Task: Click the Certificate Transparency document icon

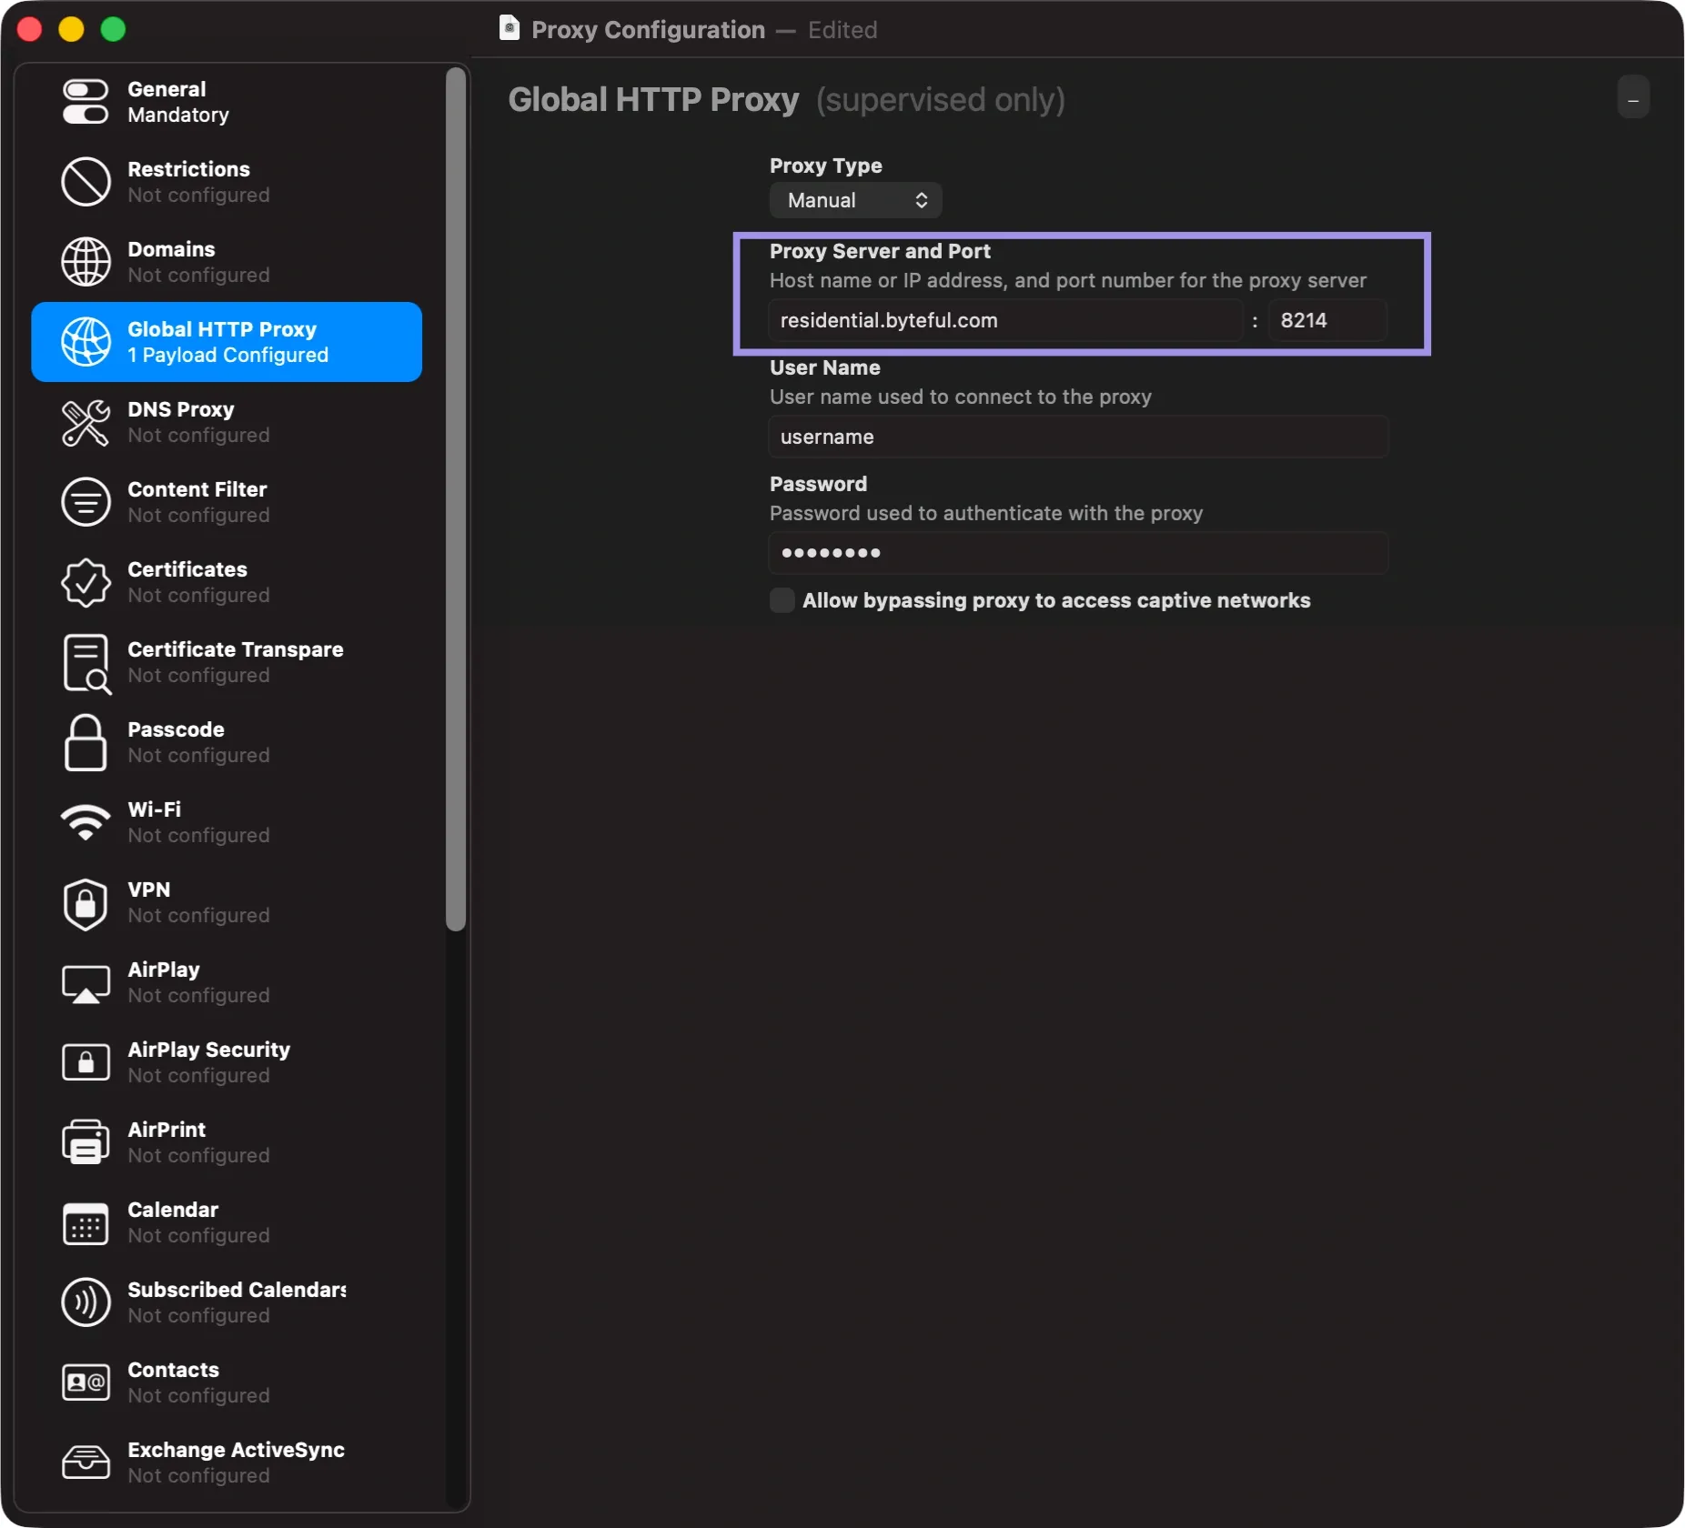Action: point(86,663)
